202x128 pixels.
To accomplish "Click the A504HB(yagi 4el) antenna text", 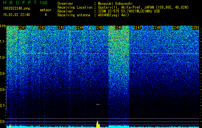I will pos(113,15).
